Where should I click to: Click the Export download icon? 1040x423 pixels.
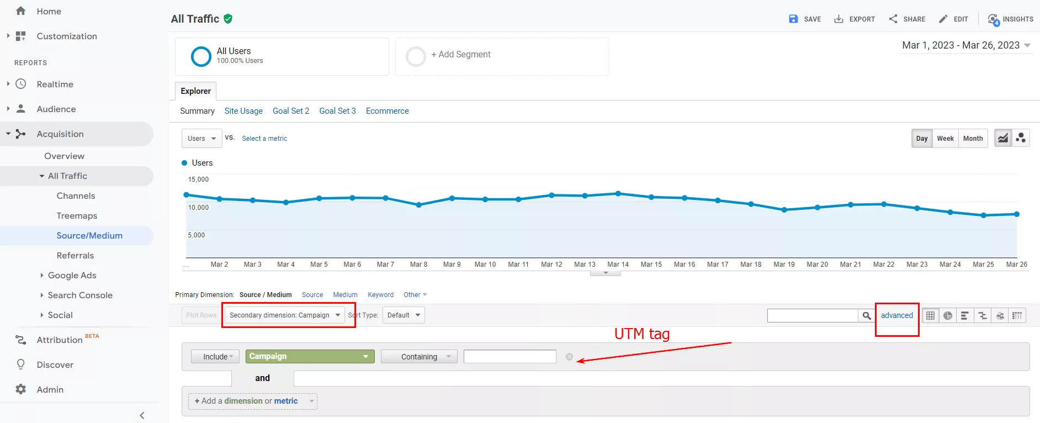tap(839, 19)
